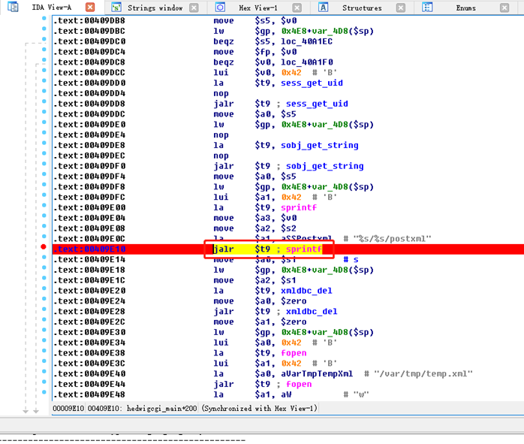Open the Enums tab

point(465,8)
